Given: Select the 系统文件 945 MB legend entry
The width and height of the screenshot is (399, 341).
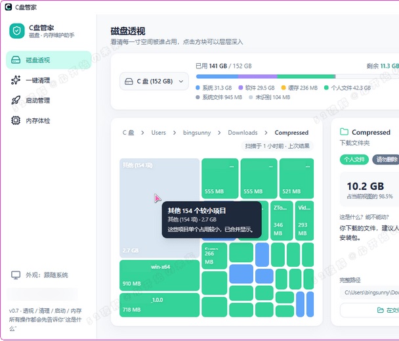Looking at the screenshot, I should (x=219, y=97).
